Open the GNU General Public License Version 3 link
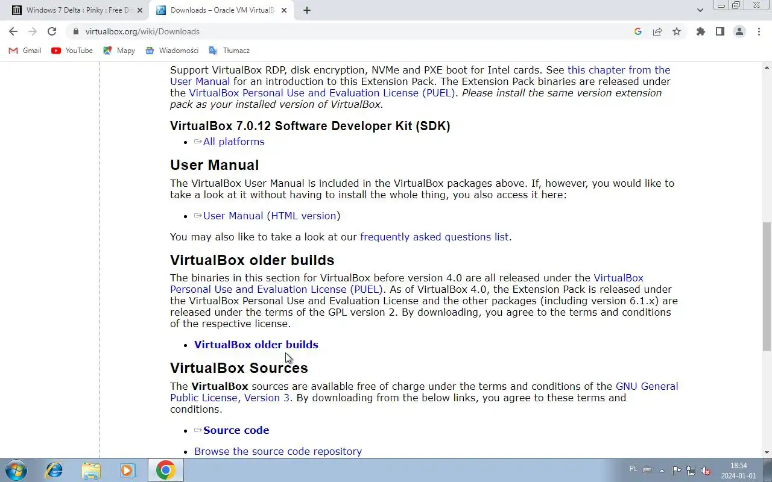The height and width of the screenshot is (482, 772). [x=647, y=386]
